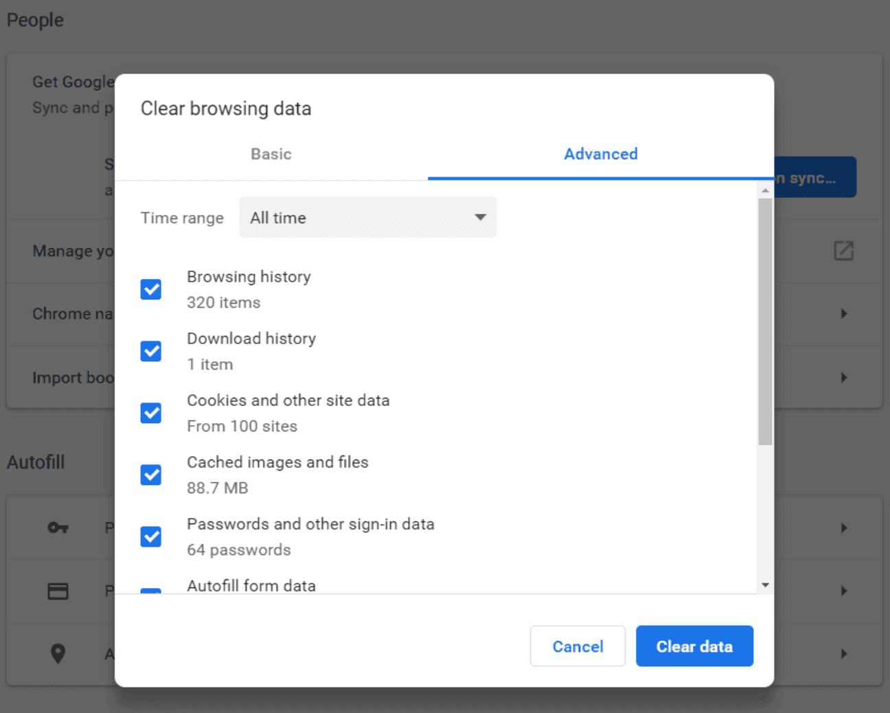Screen dimensions: 890x713
Task: Uncheck the Browsing history checkbox
Action: point(151,289)
